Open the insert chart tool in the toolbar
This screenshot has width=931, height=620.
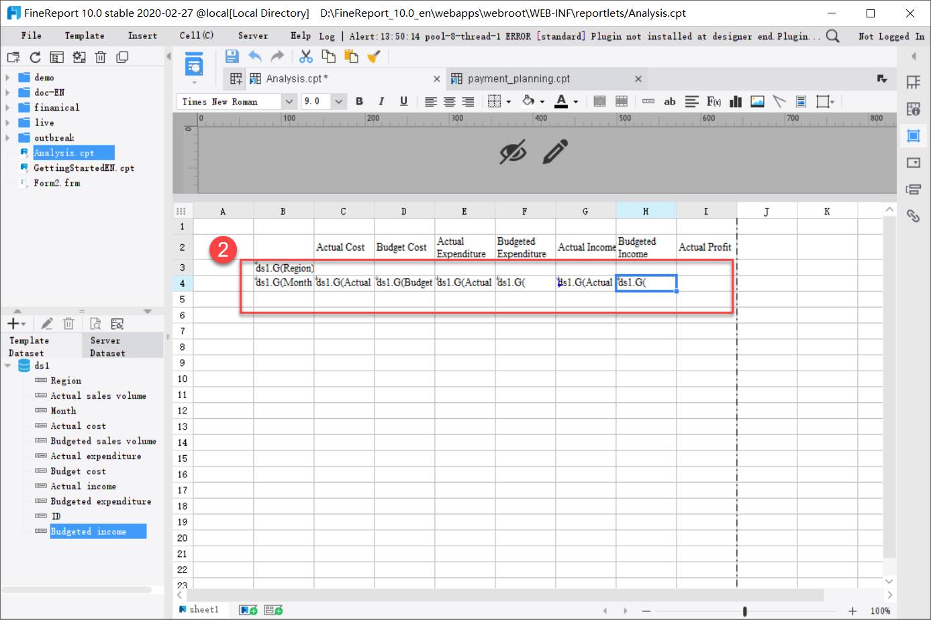pos(735,101)
